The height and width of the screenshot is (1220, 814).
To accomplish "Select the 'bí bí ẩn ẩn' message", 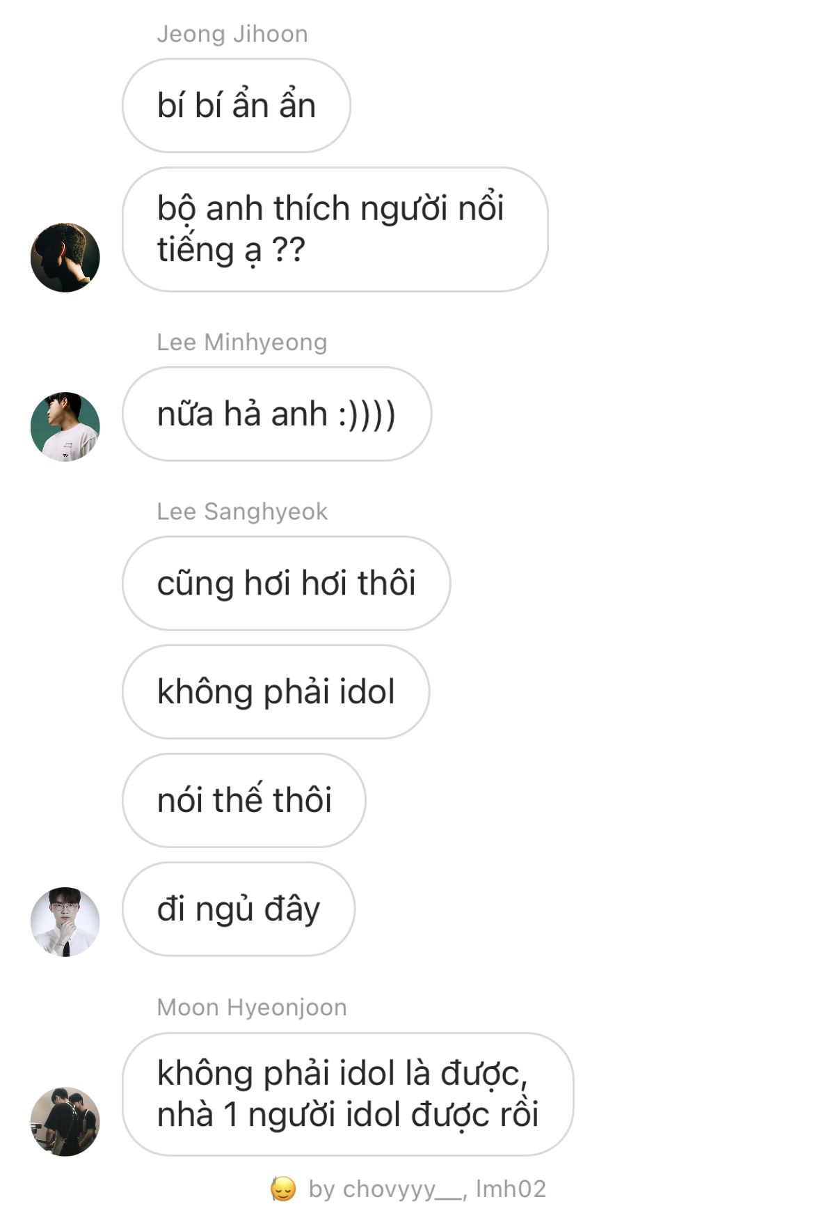I will click(x=237, y=106).
